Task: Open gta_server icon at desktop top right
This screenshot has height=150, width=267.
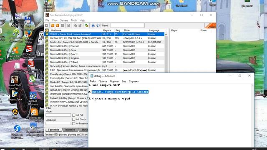Action: tap(247, 3)
